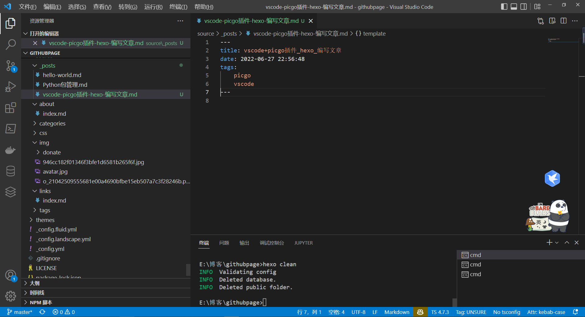The height and width of the screenshot is (317, 585).
Task: Open the terminal-style icon in activity bar
Action: [x=10, y=129]
